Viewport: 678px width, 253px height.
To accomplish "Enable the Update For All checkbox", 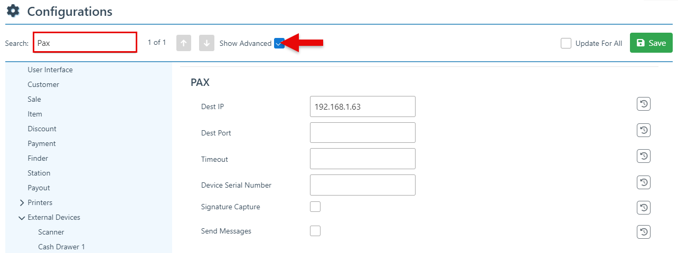I will (566, 43).
